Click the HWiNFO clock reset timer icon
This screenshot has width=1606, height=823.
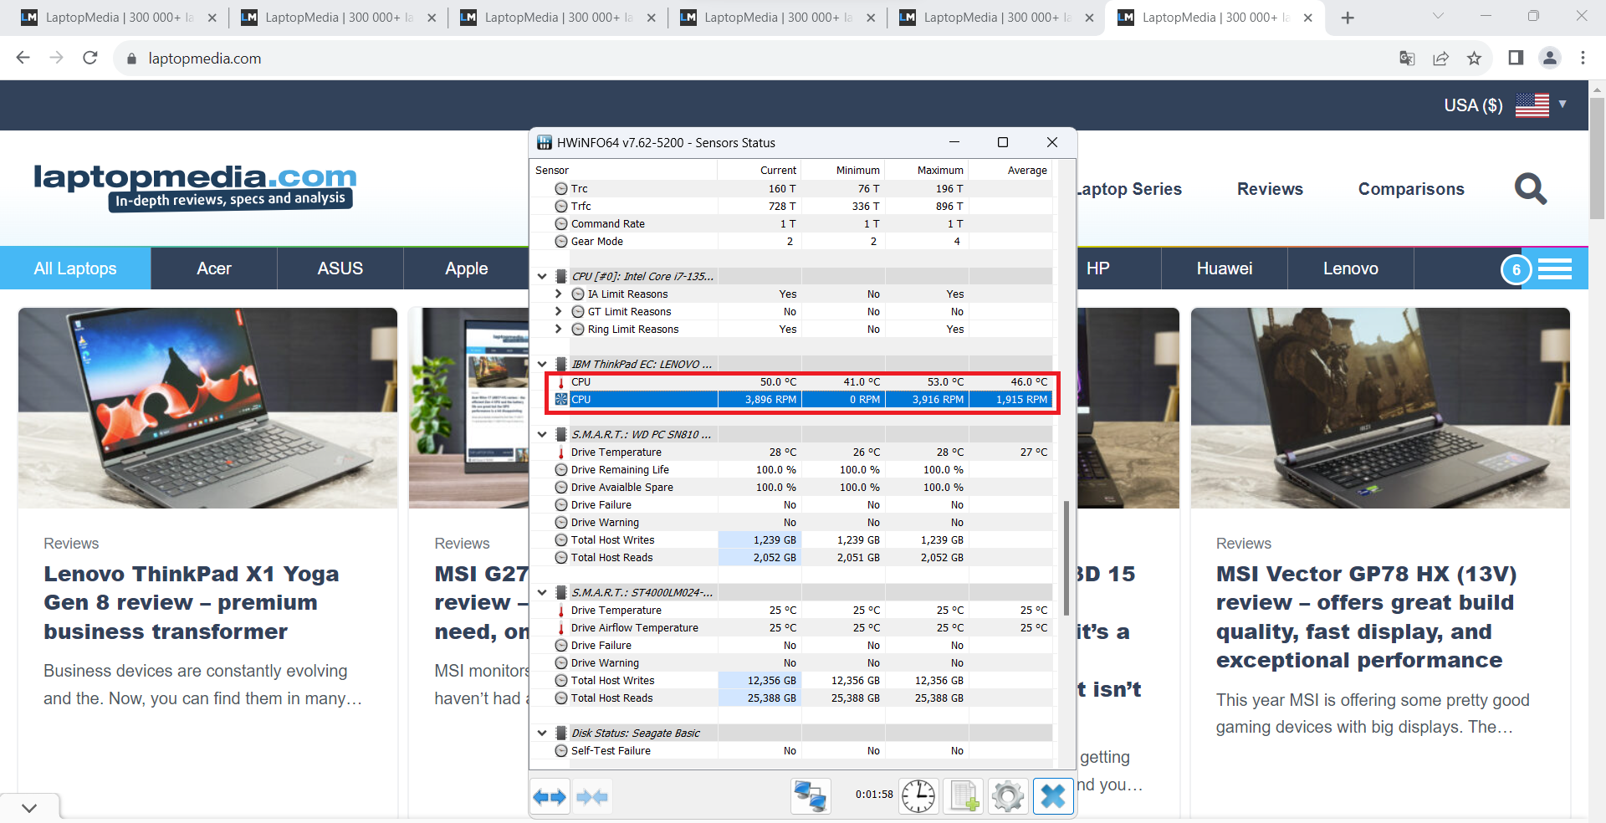click(918, 796)
